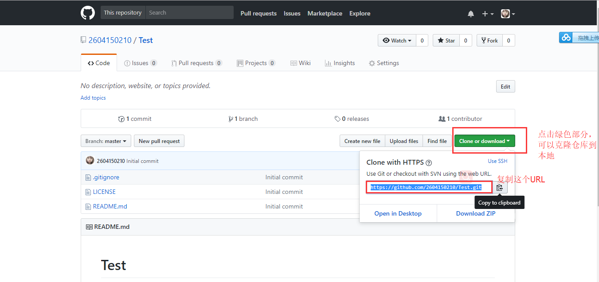Open Initial commit message for .gitignore row
The image size is (599, 282).
pos(284,177)
